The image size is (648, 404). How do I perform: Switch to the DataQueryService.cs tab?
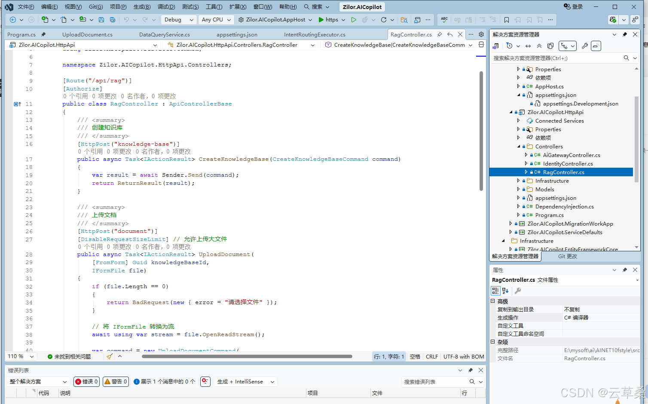(x=165, y=34)
